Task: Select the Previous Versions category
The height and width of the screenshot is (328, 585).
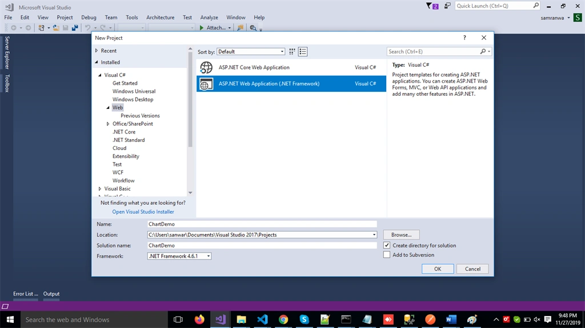Action: tap(141, 116)
